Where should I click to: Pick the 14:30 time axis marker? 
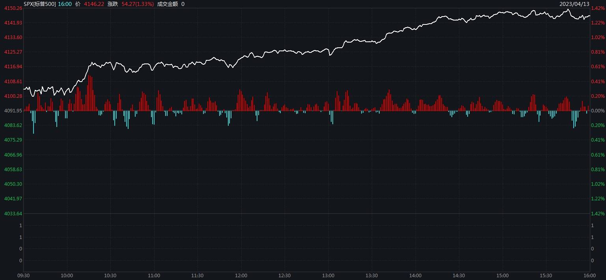pos(459,276)
